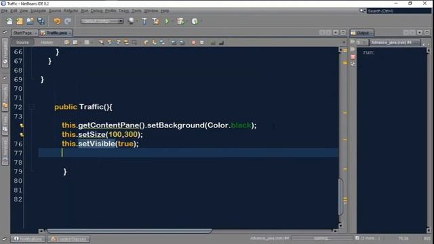
Task: Click the second re-run icon in Output panel
Action: click(x=353, y=49)
